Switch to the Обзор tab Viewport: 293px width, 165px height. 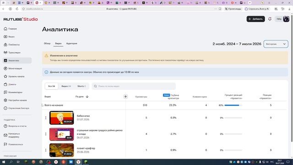(x=47, y=44)
